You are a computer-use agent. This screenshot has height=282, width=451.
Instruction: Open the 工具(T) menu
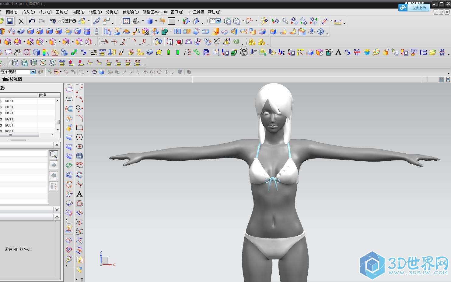(62, 12)
